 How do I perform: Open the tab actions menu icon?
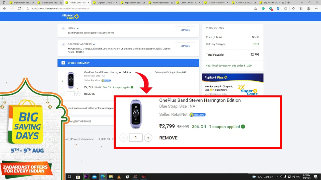[x=4, y=2]
